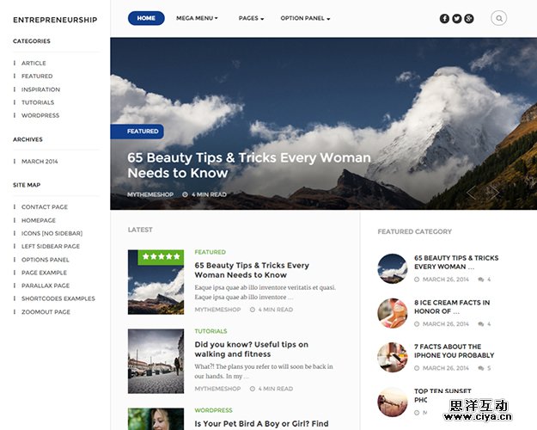This screenshot has height=430, width=537.
Task: Open the WordPress category in sidebar
Action: tap(40, 115)
